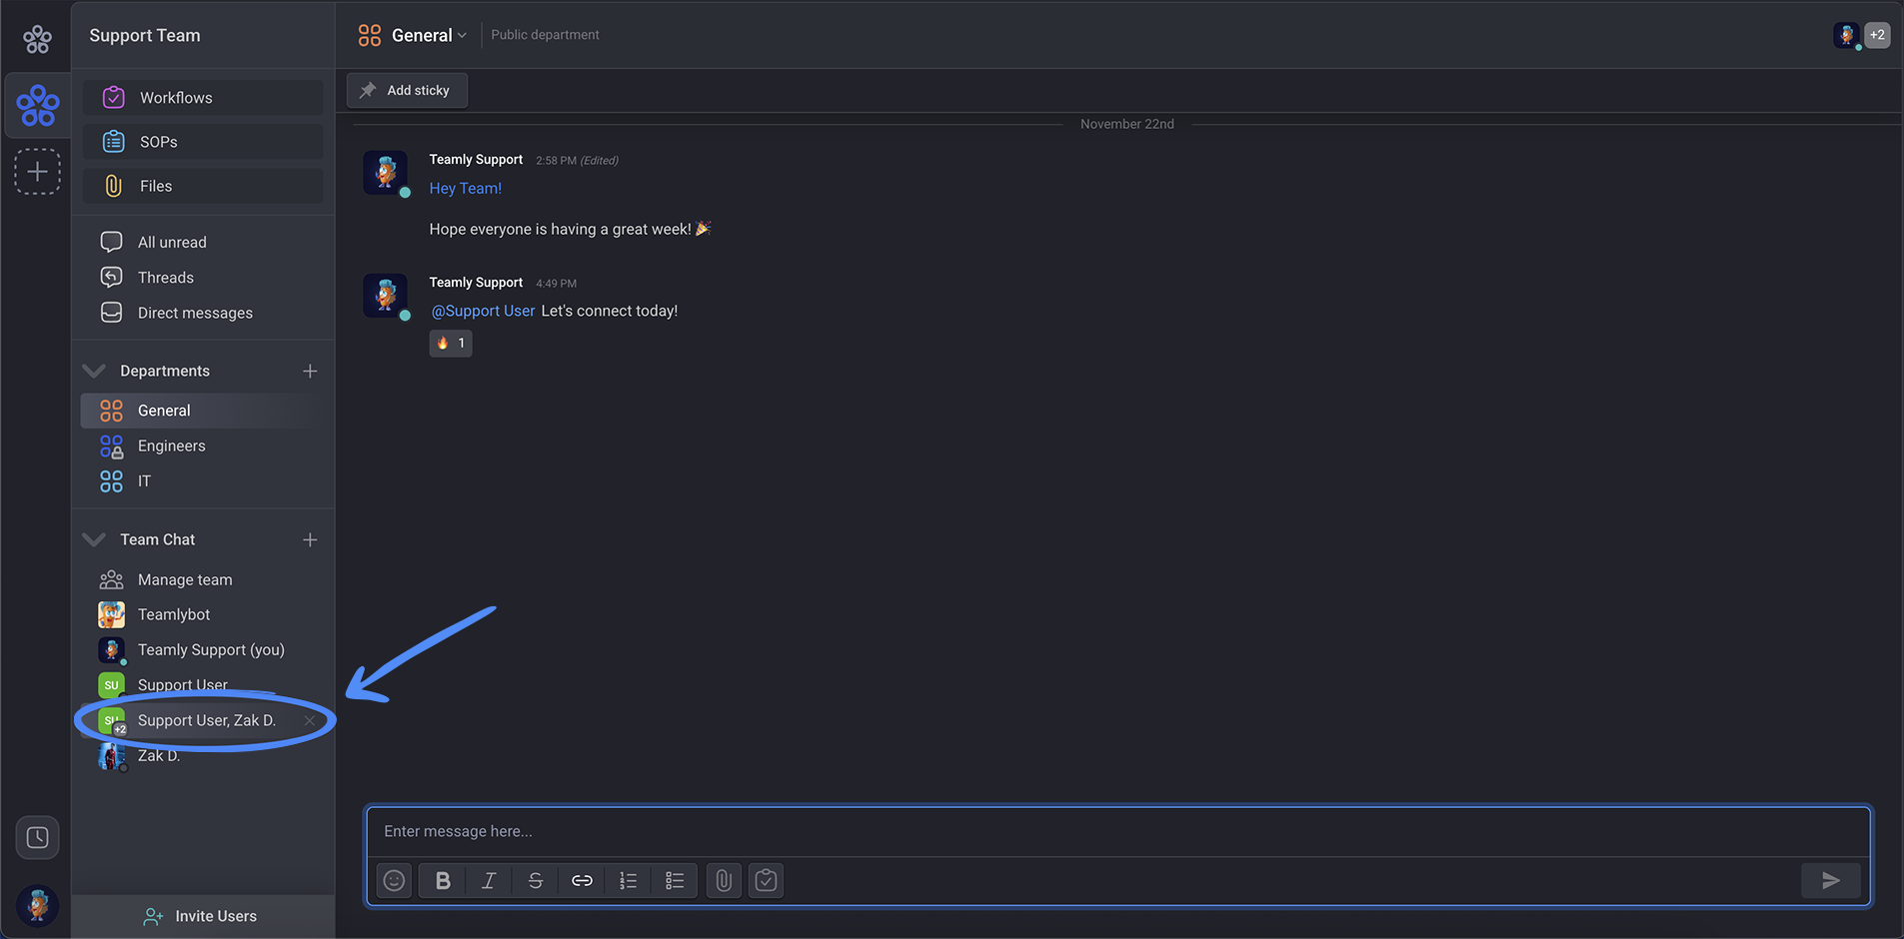Image resolution: width=1904 pixels, height=939 pixels.
Task: Close the Support User, Zak D. chat
Action: pos(310,721)
